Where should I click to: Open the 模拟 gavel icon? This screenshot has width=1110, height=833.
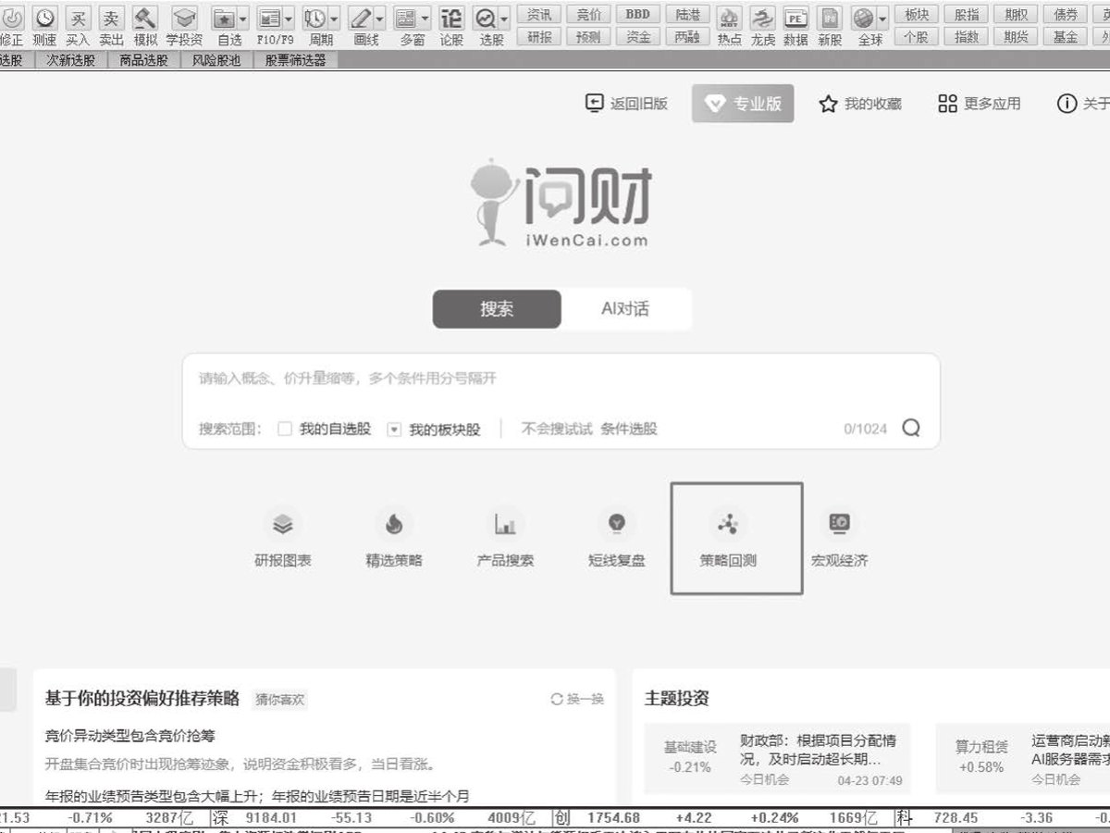tap(145, 18)
